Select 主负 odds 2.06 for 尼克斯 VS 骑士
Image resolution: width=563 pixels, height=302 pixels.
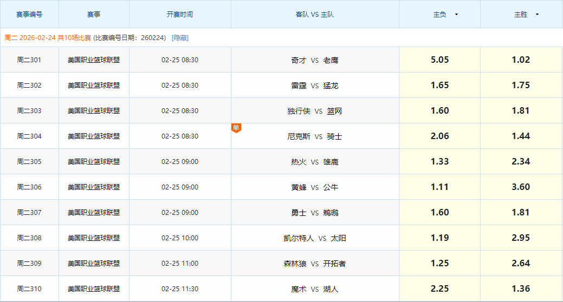(x=440, y=136)
